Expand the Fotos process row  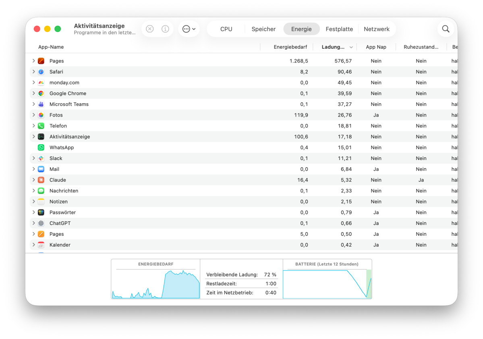pos(33,115)
